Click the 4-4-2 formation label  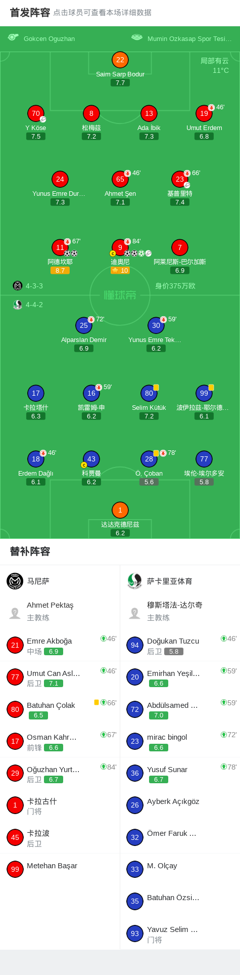coord(34,305)
